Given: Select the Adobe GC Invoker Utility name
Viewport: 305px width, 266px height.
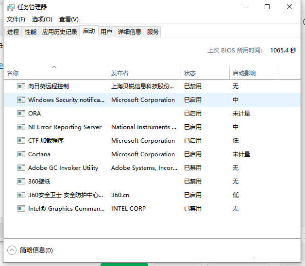Looking at the screenshot, I should (63, 168).
